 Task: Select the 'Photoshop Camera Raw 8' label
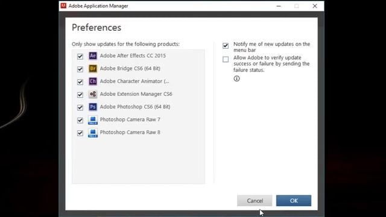(x=130, y=133)
